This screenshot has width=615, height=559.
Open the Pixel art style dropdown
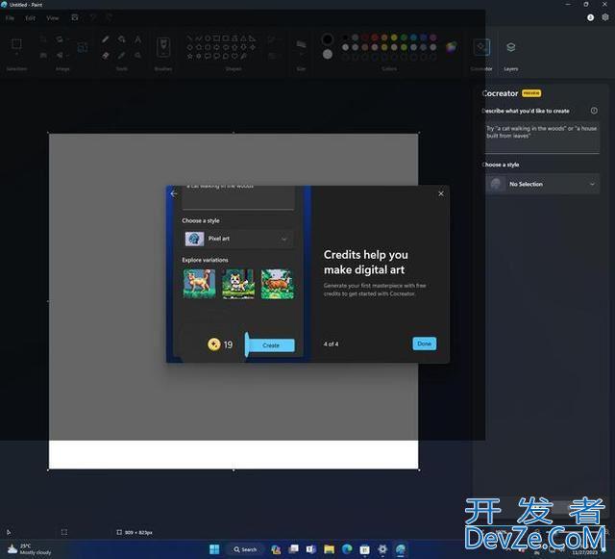coord(237,239)
